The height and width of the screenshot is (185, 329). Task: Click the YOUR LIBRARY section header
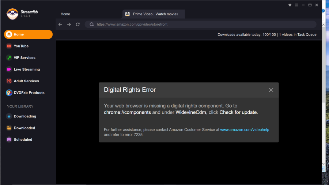point(20,106)
